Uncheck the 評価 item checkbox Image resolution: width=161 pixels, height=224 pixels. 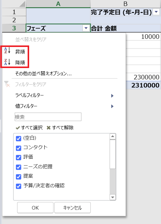tap(19, 157)
